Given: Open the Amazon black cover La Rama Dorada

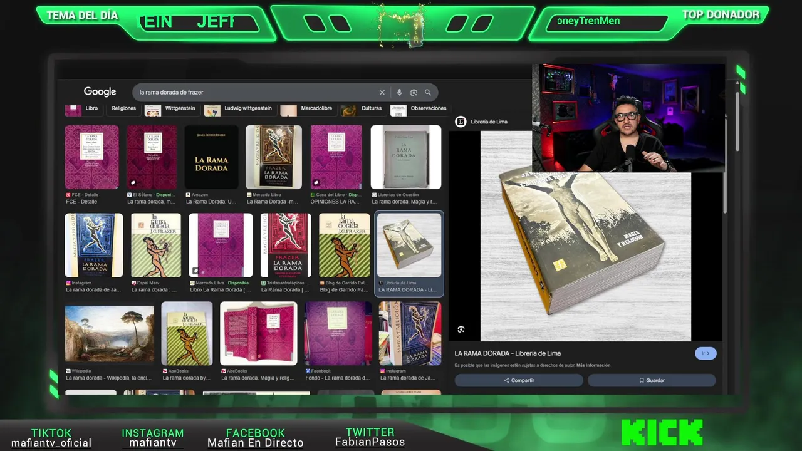Looking at the screenshot, I should coord(212,157).
